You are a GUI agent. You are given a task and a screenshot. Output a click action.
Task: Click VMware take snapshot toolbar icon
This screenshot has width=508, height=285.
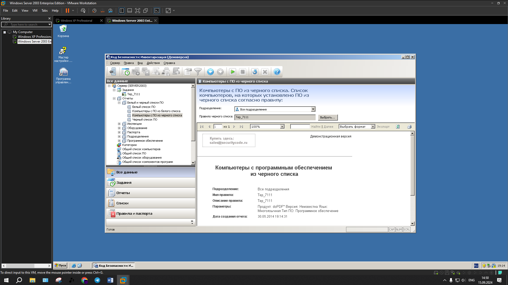(x=94, y=11)
